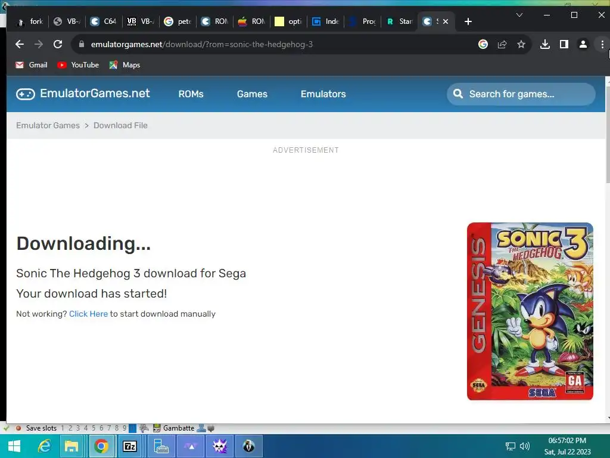Open Chrome three-dot menu
The height and width of the screenshot is (458, 610).
pos(602,44)
